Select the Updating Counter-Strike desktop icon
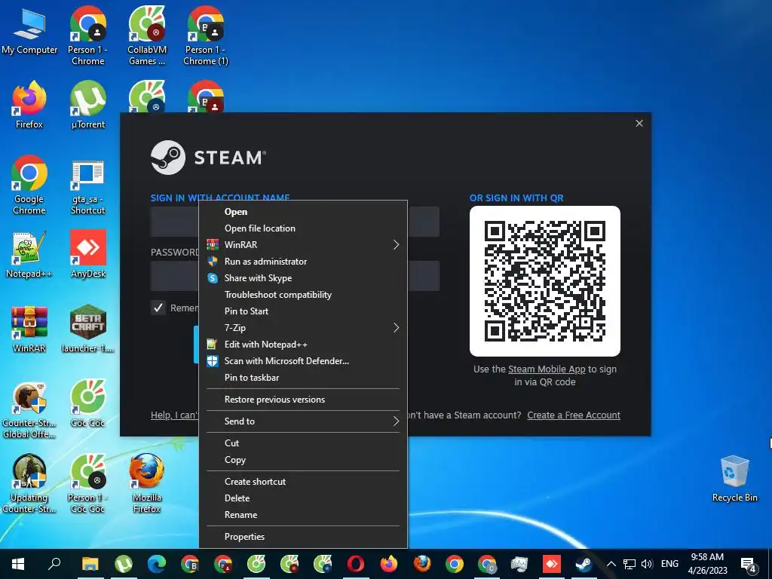772x579 pixels. (x=29, y=483)
